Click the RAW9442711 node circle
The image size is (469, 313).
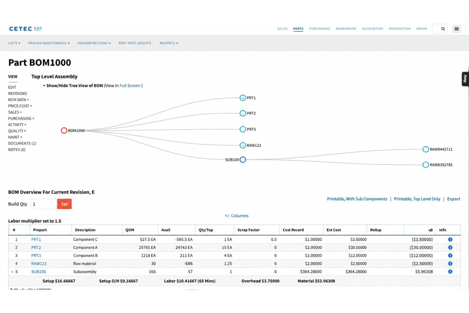click(426, 149)
